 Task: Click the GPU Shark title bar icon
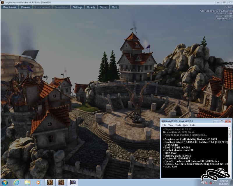163,121
